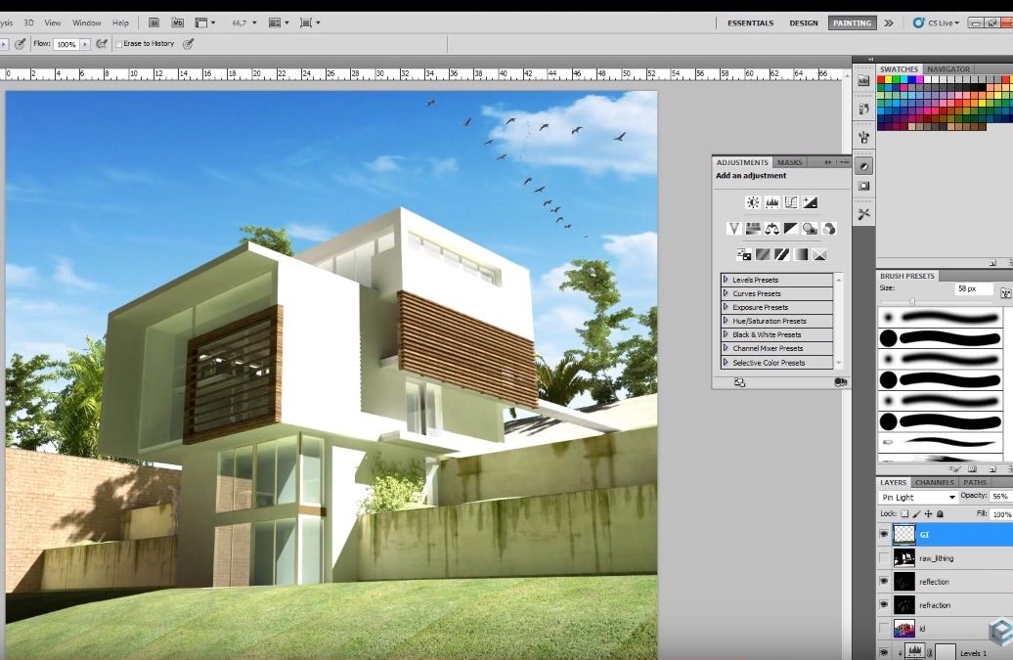Show the raw_lithing layer

click(x=883, y=557)
